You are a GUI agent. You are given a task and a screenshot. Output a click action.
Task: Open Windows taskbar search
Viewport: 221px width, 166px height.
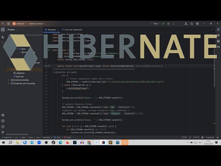11,142
